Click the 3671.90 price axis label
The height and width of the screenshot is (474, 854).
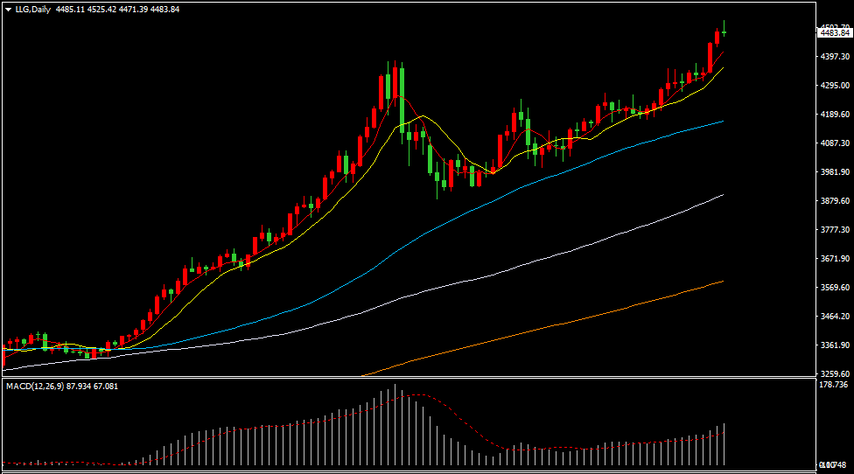tap(835, 259)
